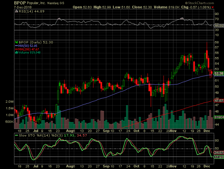Image resolution: width=224 pixels, height=169 pixels.
Task: Click the 52.30 price tag on right axis
Action: [x=218, y=74]
